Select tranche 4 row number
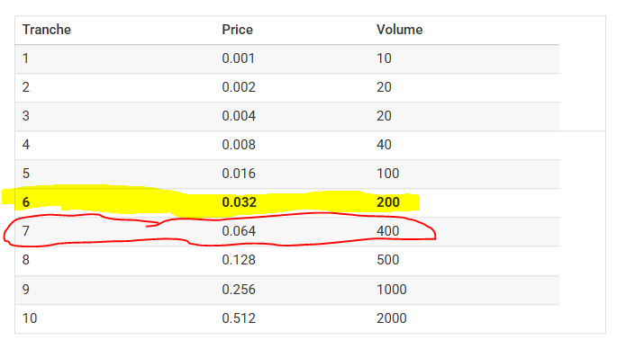The image size is (617, 340). (26, 145)
